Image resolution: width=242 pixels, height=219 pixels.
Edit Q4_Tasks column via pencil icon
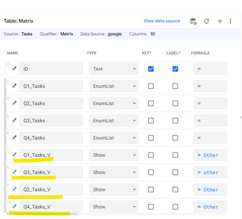(x=15, y=137)
